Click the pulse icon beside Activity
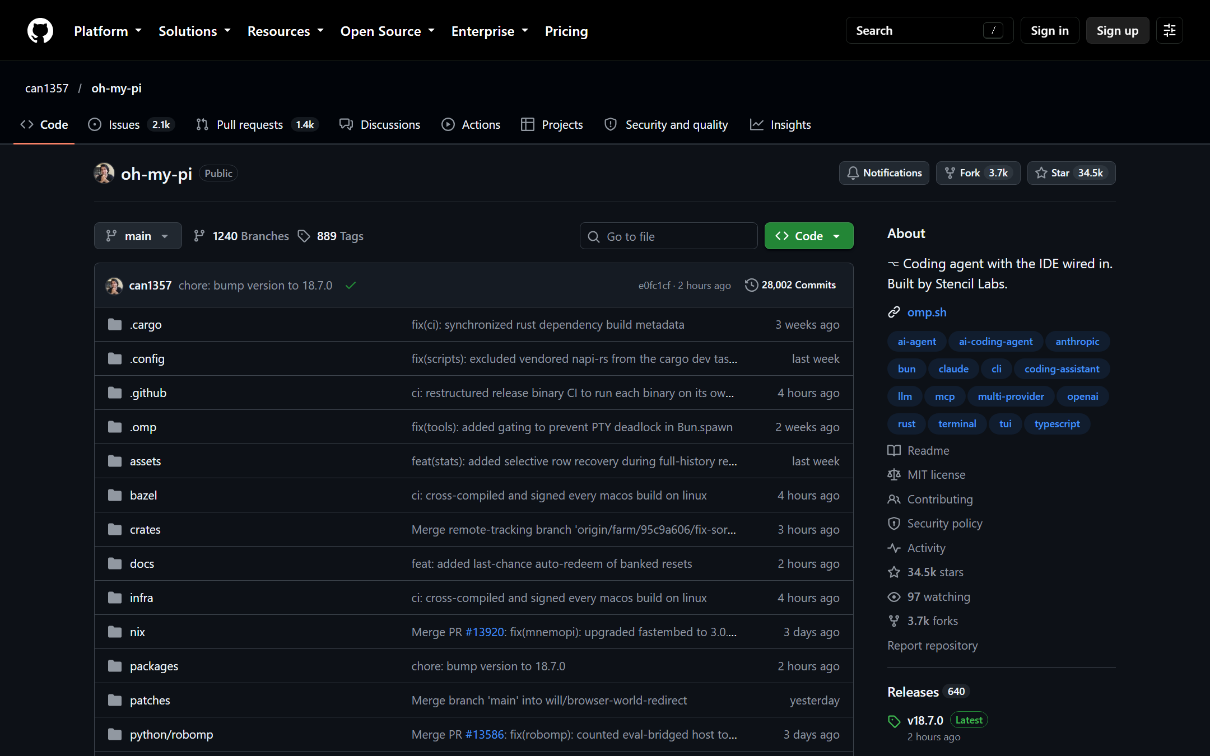 pos(894,548)
